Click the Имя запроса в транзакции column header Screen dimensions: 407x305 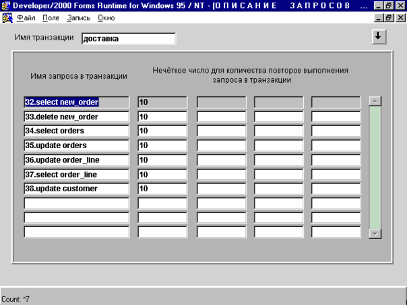[x=79, y=76]
